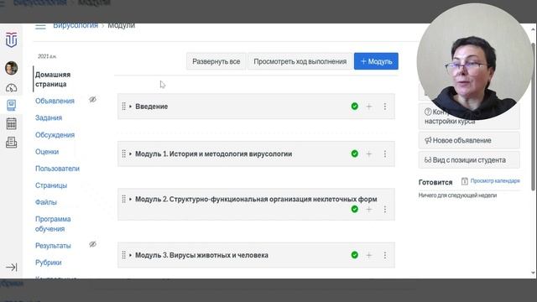The height and width of the screenshot is (302, 537).
Task: Select module title Модуль 3. Вирусы животных и человека
Action: click(x=201, y=255)
